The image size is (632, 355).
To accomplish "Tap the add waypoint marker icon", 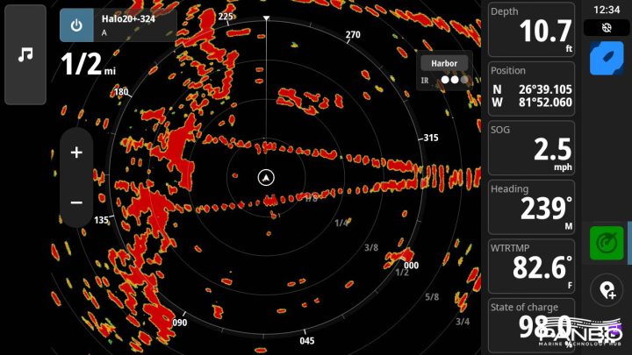I will coord(607,288).
